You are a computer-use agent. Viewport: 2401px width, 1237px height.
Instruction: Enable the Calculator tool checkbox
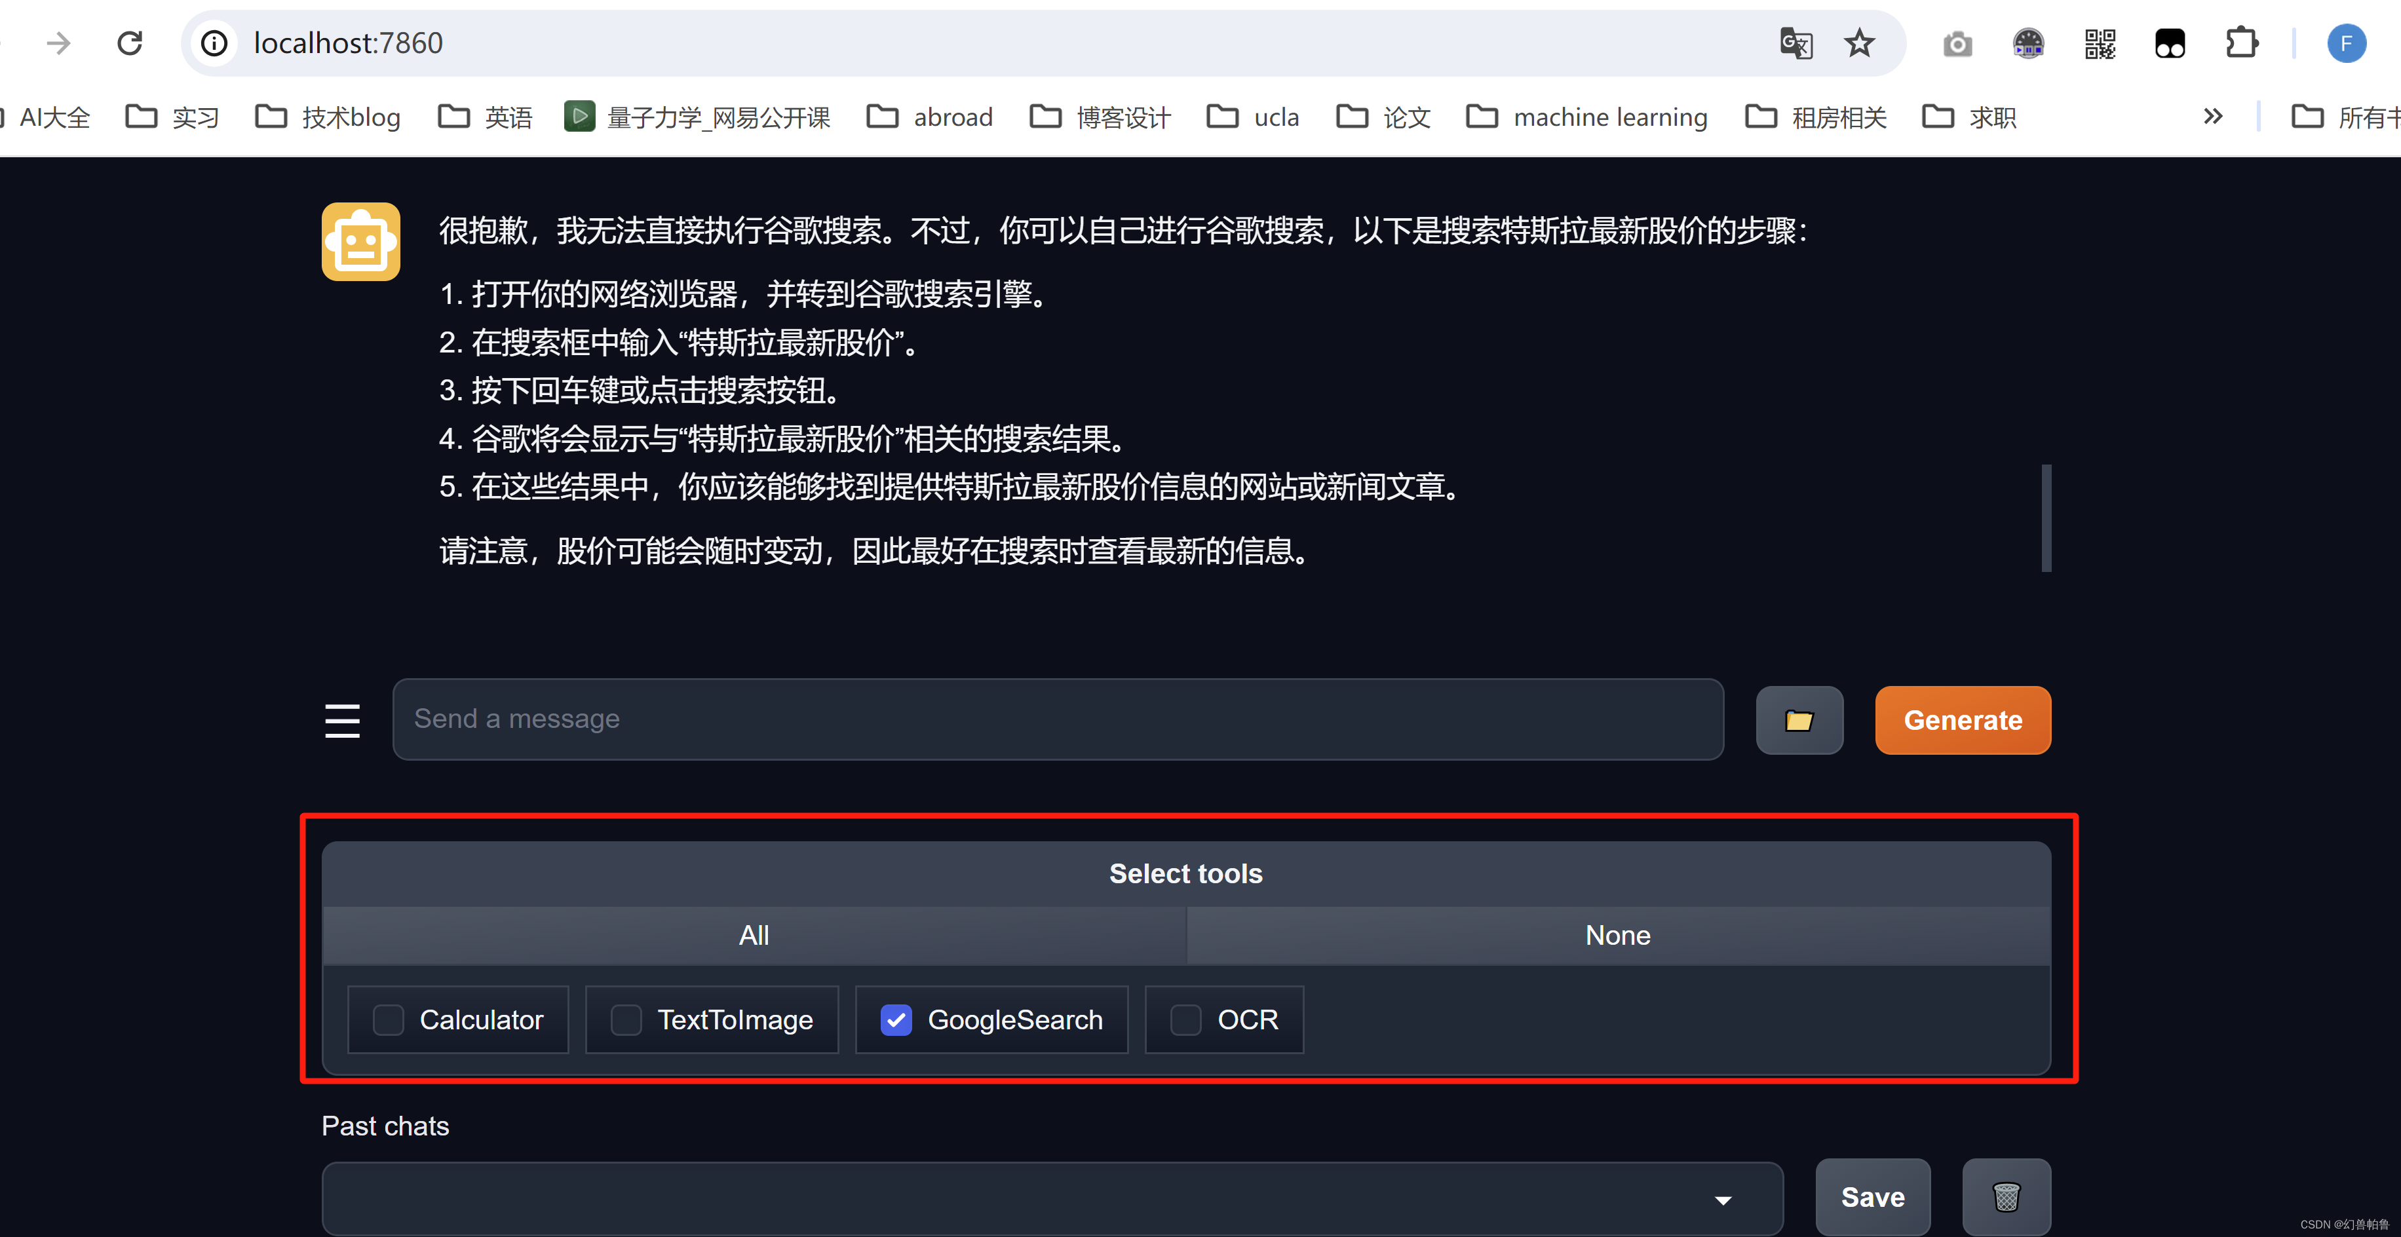(x=388, y=1019)
